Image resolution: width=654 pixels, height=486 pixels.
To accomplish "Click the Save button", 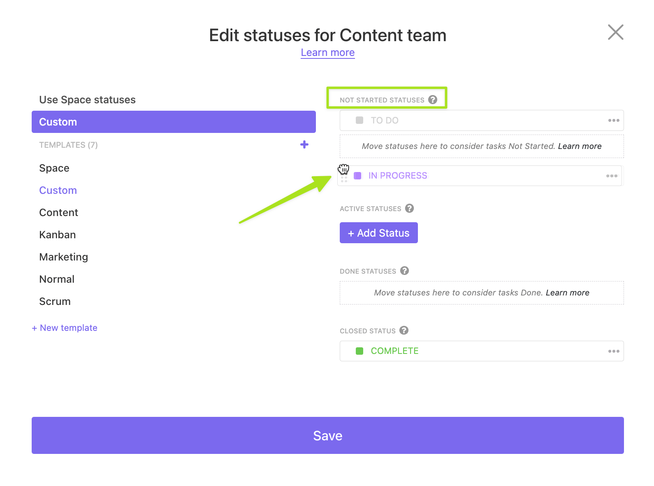I will pos(327,435).
